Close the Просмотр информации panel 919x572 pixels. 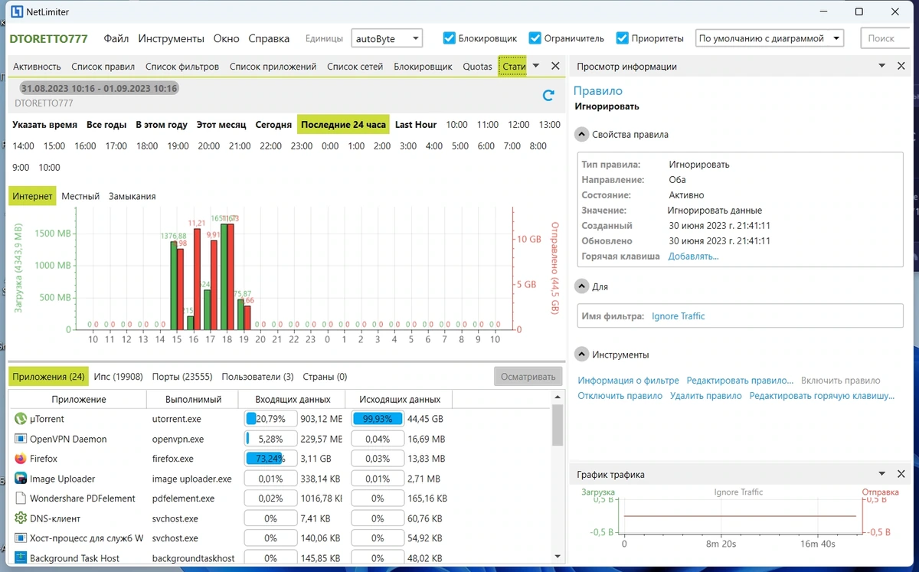point(901,67)
